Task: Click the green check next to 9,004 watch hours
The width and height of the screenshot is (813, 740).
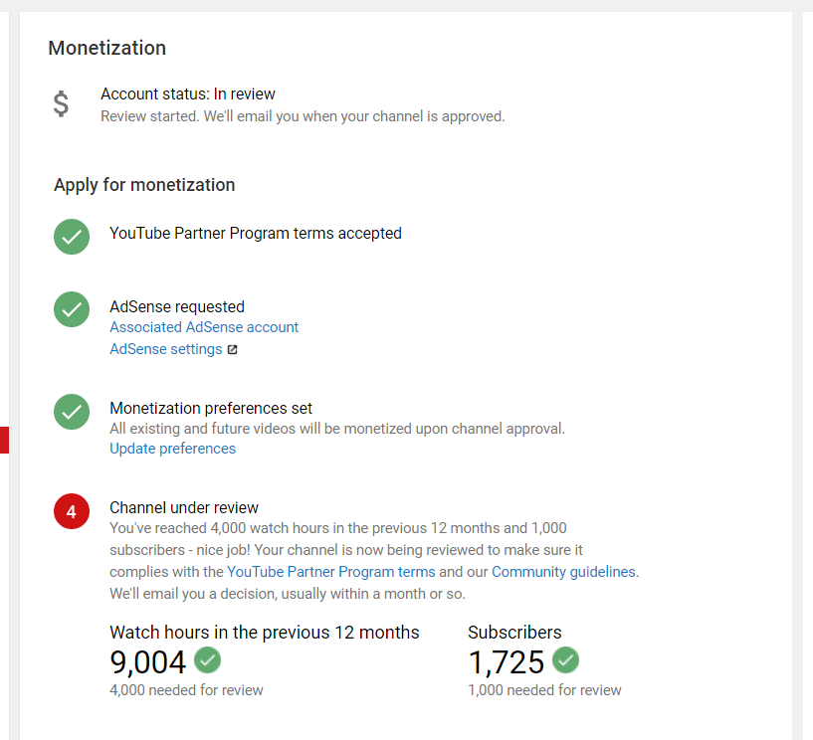Action: click(207, 660)
